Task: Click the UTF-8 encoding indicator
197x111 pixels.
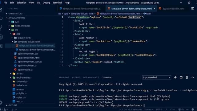Action: tap(159, 109)
